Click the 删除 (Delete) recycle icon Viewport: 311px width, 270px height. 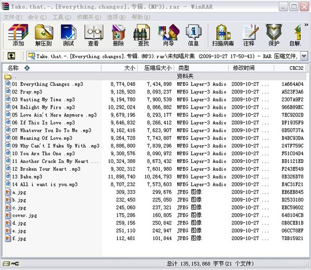(118, 35)
